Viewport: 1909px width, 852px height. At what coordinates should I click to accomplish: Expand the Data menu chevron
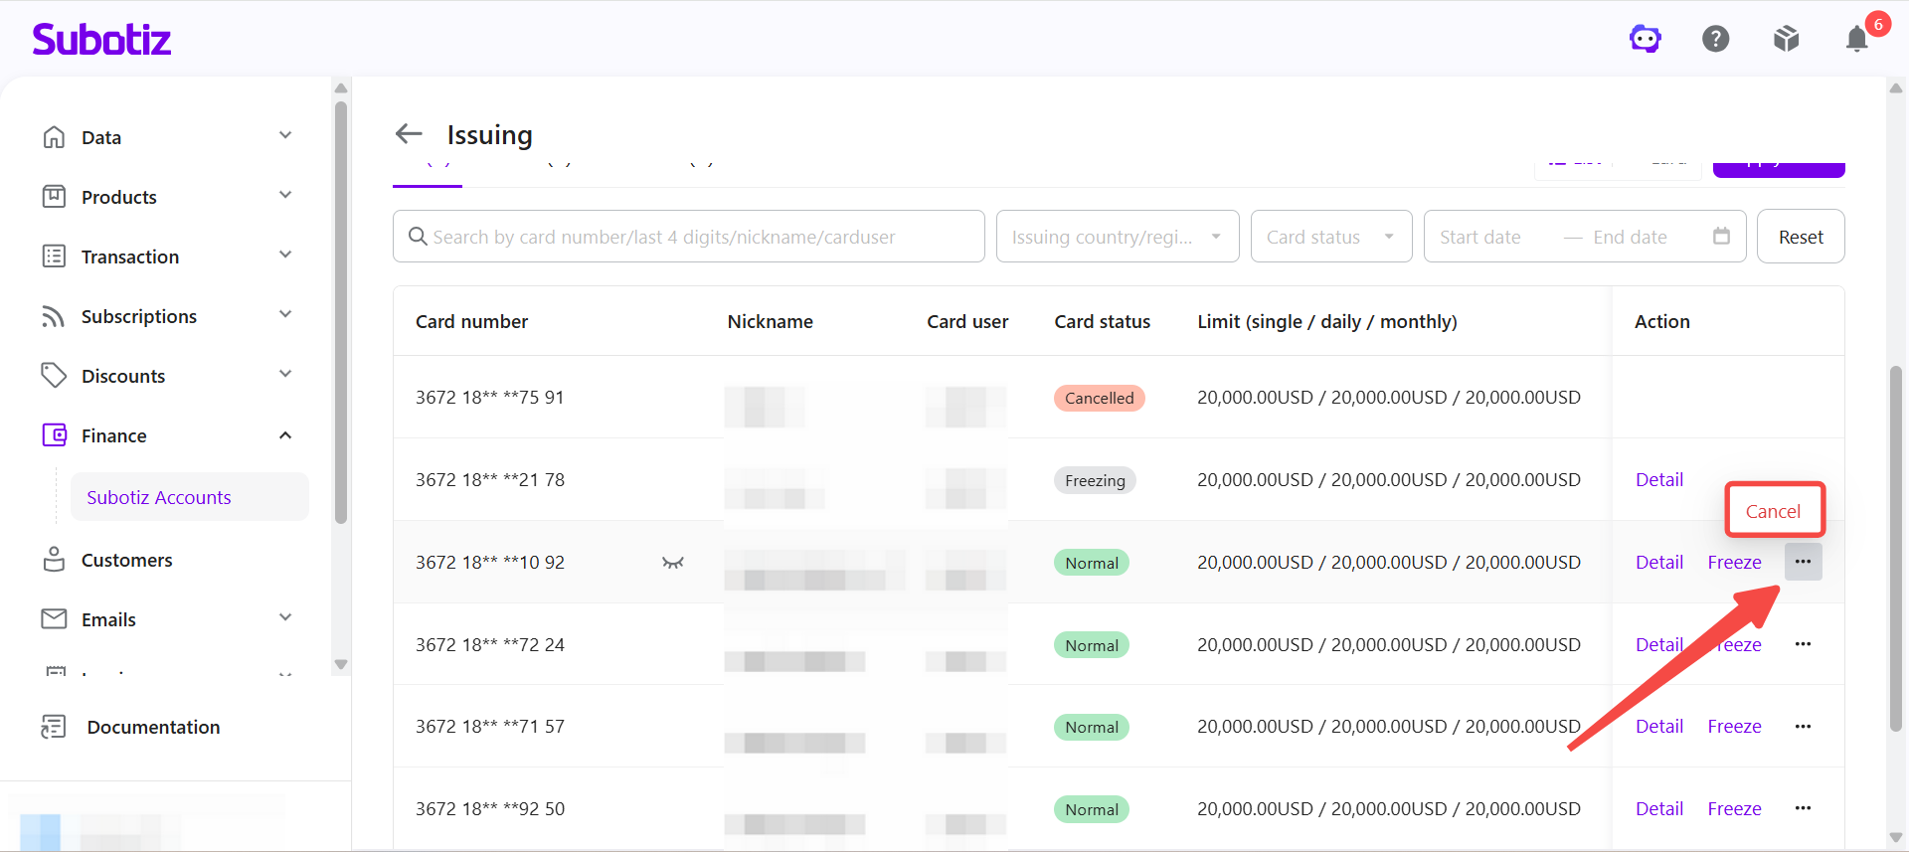coord(285,135)
